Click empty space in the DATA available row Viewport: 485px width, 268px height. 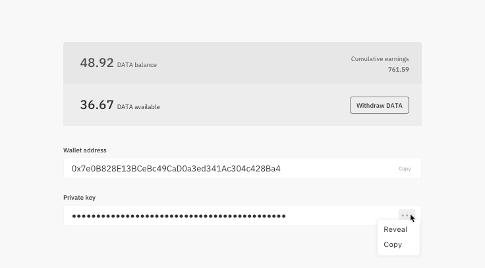click(250, 105)
